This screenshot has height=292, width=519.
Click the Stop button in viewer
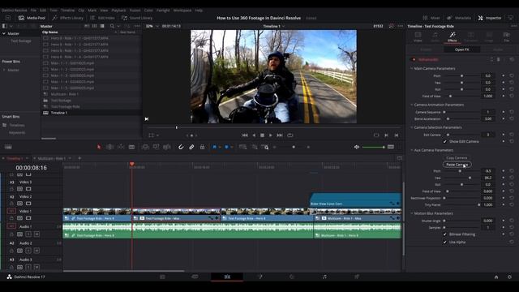(262, 135)
